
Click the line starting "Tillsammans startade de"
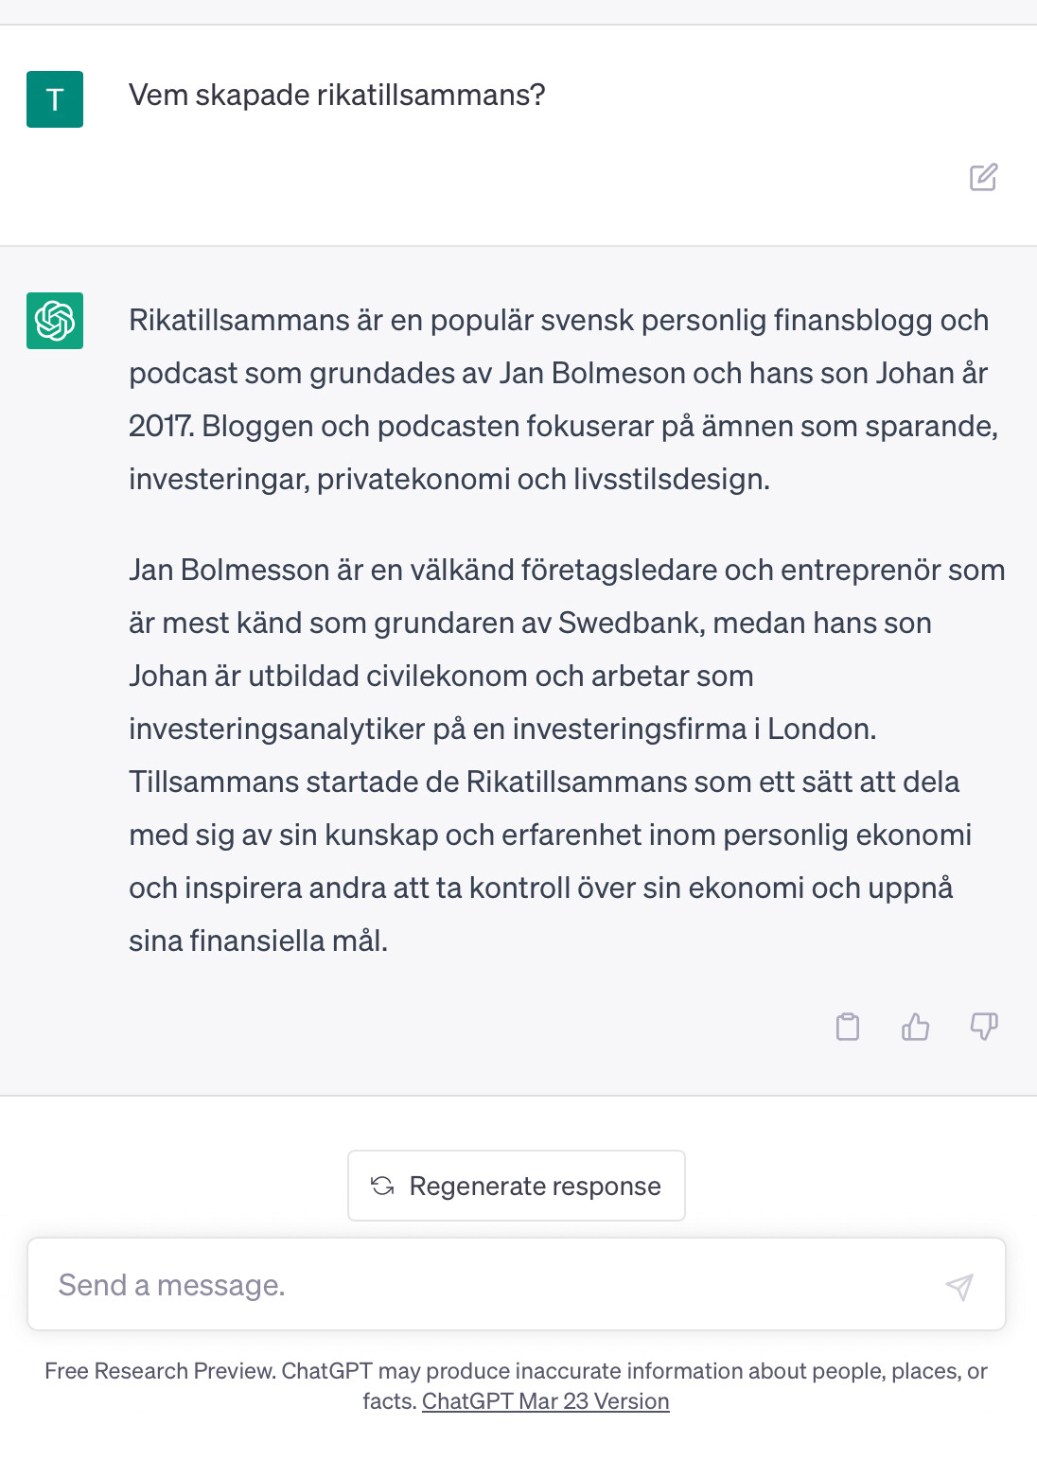544,783
